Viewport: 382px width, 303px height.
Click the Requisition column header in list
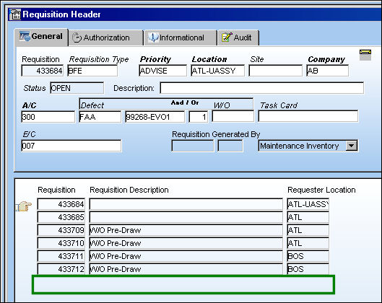tap(56, 190)
